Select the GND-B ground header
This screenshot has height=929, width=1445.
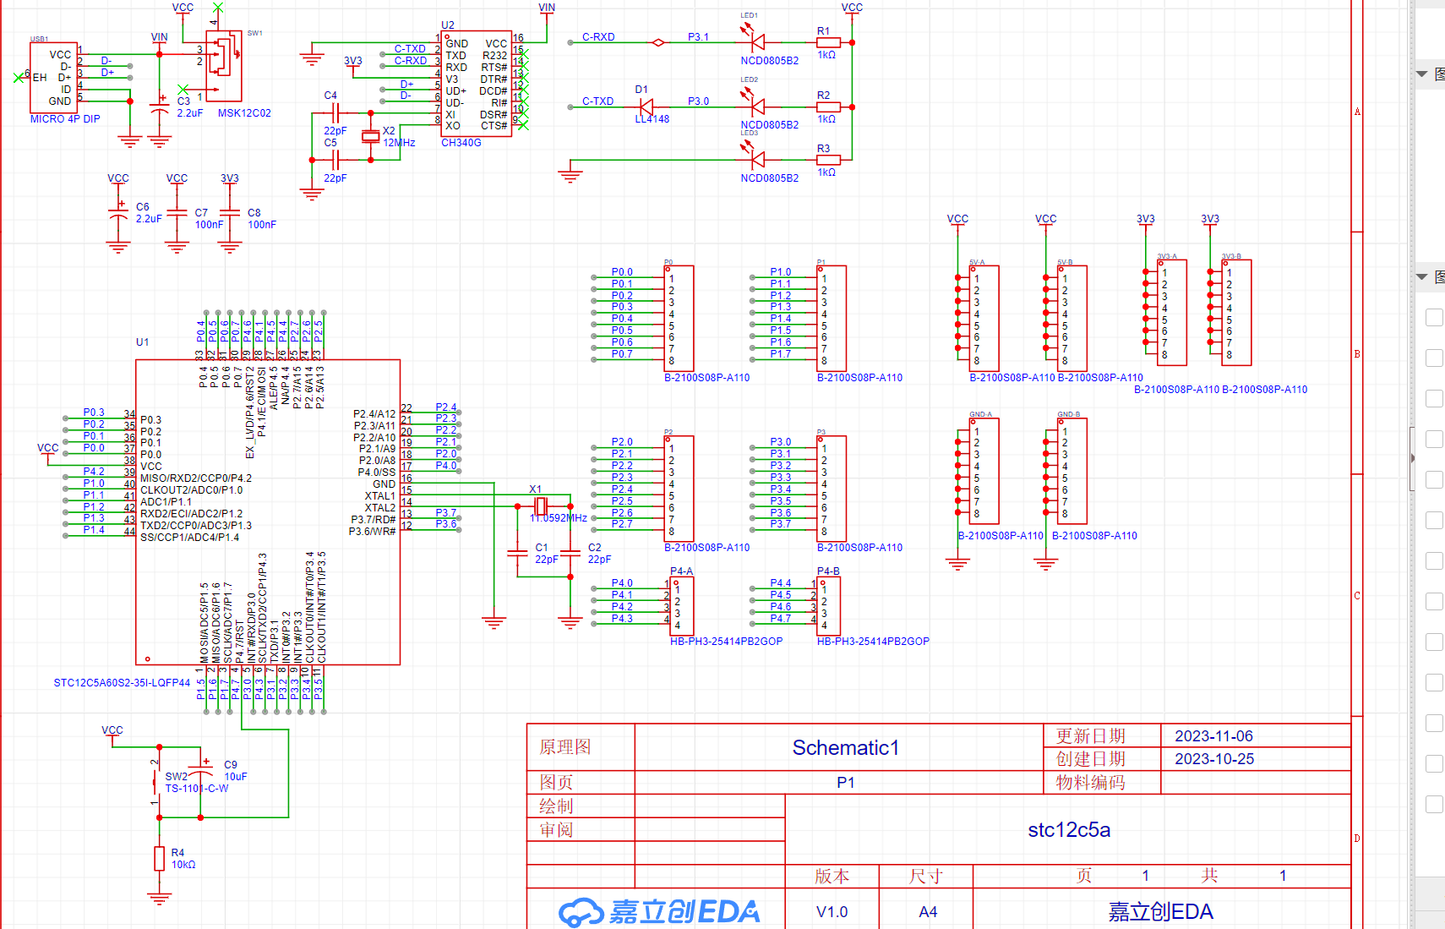click(x=1071, y=471)
